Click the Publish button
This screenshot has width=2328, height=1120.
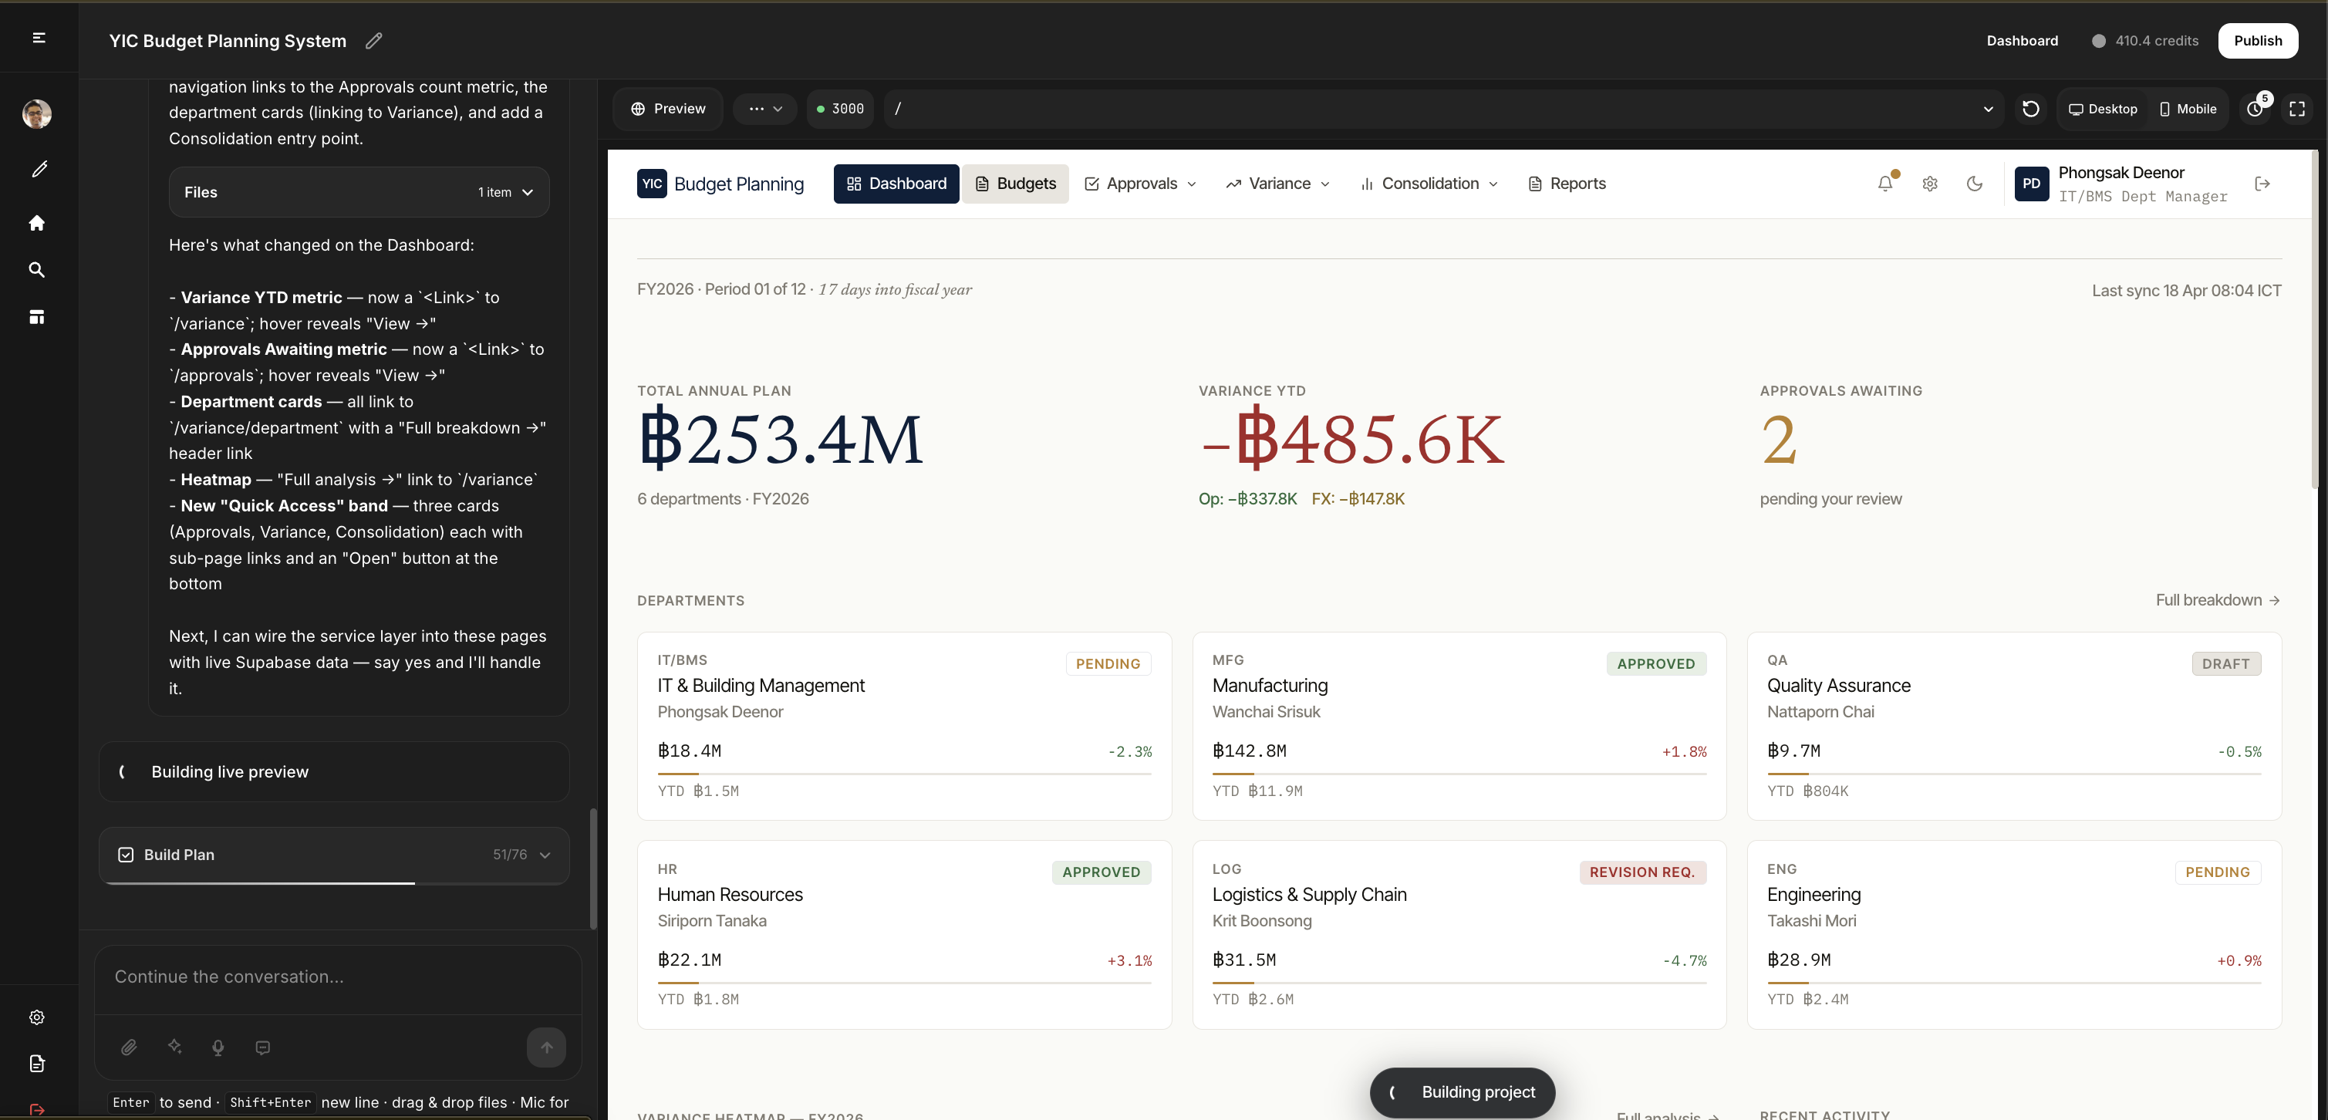tap(2259, 40)
